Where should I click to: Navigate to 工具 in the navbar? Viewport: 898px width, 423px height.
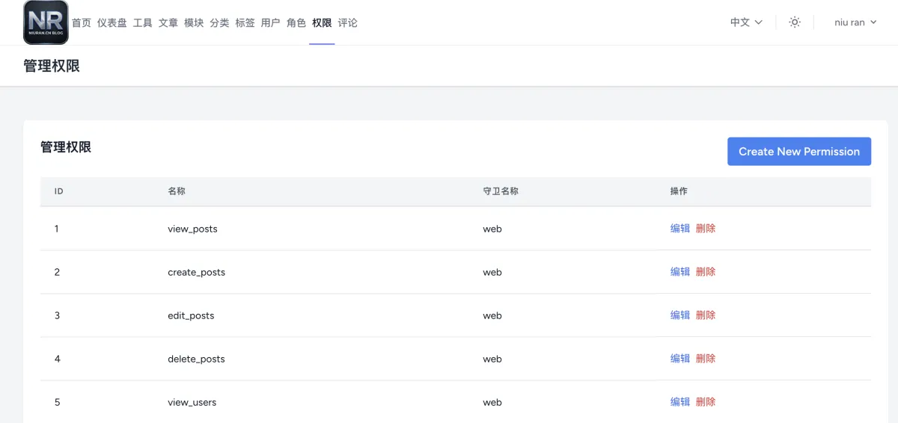[x=143, y=23]
